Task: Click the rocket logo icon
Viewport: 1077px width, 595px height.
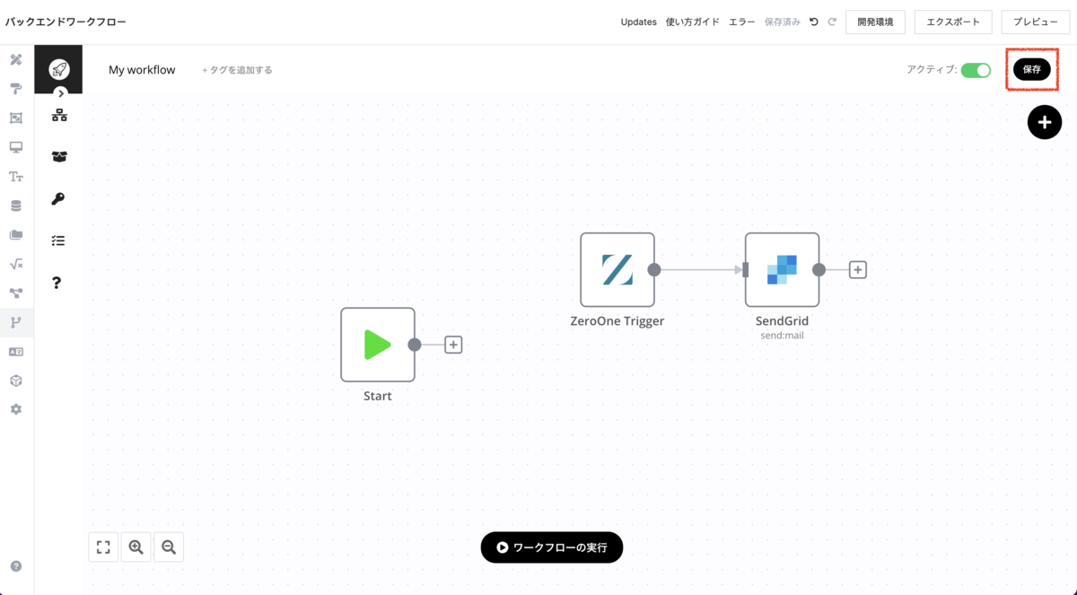Action: pos(58,69)
